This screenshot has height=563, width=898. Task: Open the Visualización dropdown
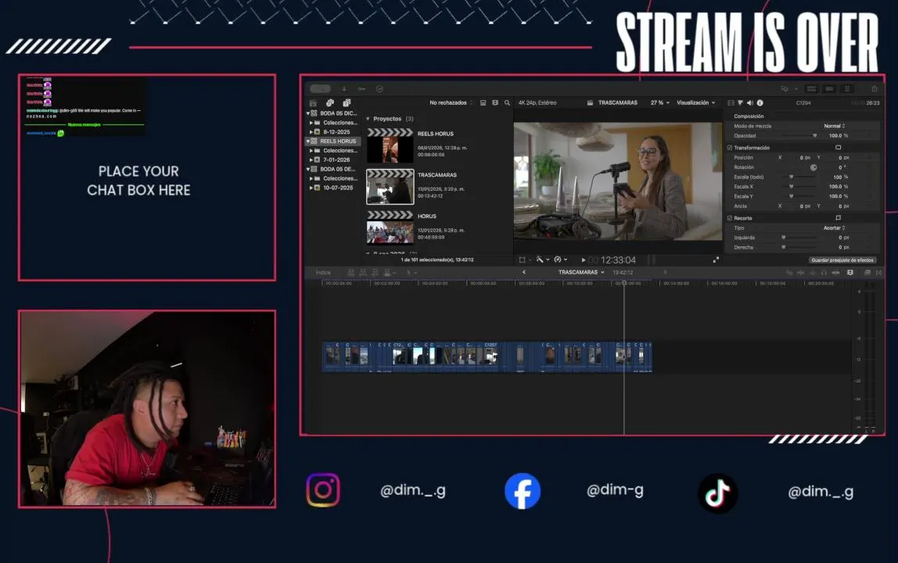tap(696, 103)
